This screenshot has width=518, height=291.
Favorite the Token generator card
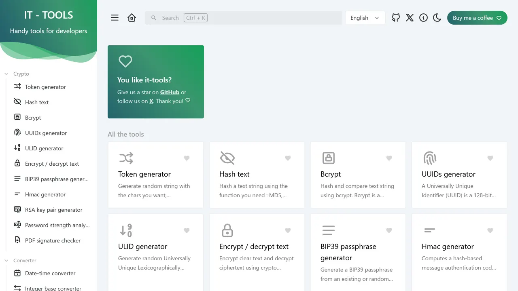click(187, 158)
